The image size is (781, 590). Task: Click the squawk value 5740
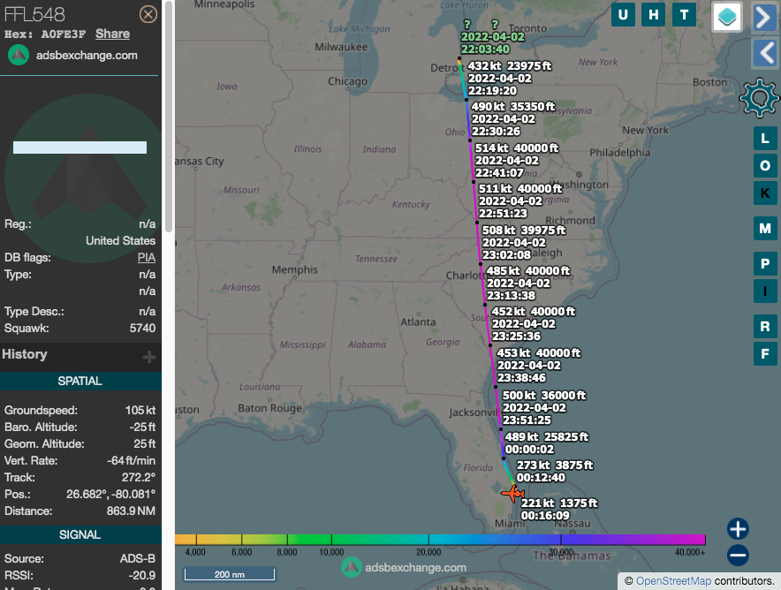tap(142, 328)
